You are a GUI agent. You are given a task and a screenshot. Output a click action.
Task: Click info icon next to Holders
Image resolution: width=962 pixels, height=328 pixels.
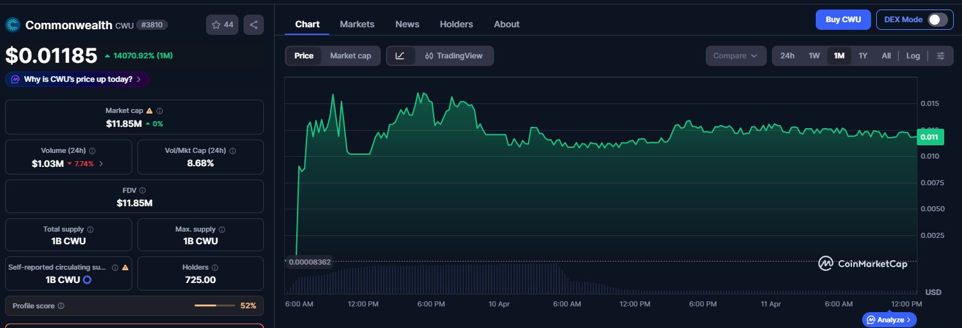tap(214, 268)
